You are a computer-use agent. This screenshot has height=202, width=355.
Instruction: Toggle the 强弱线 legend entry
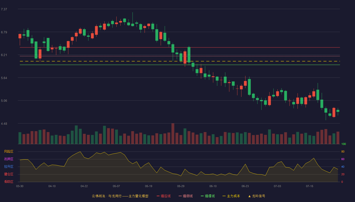point(186,196)
